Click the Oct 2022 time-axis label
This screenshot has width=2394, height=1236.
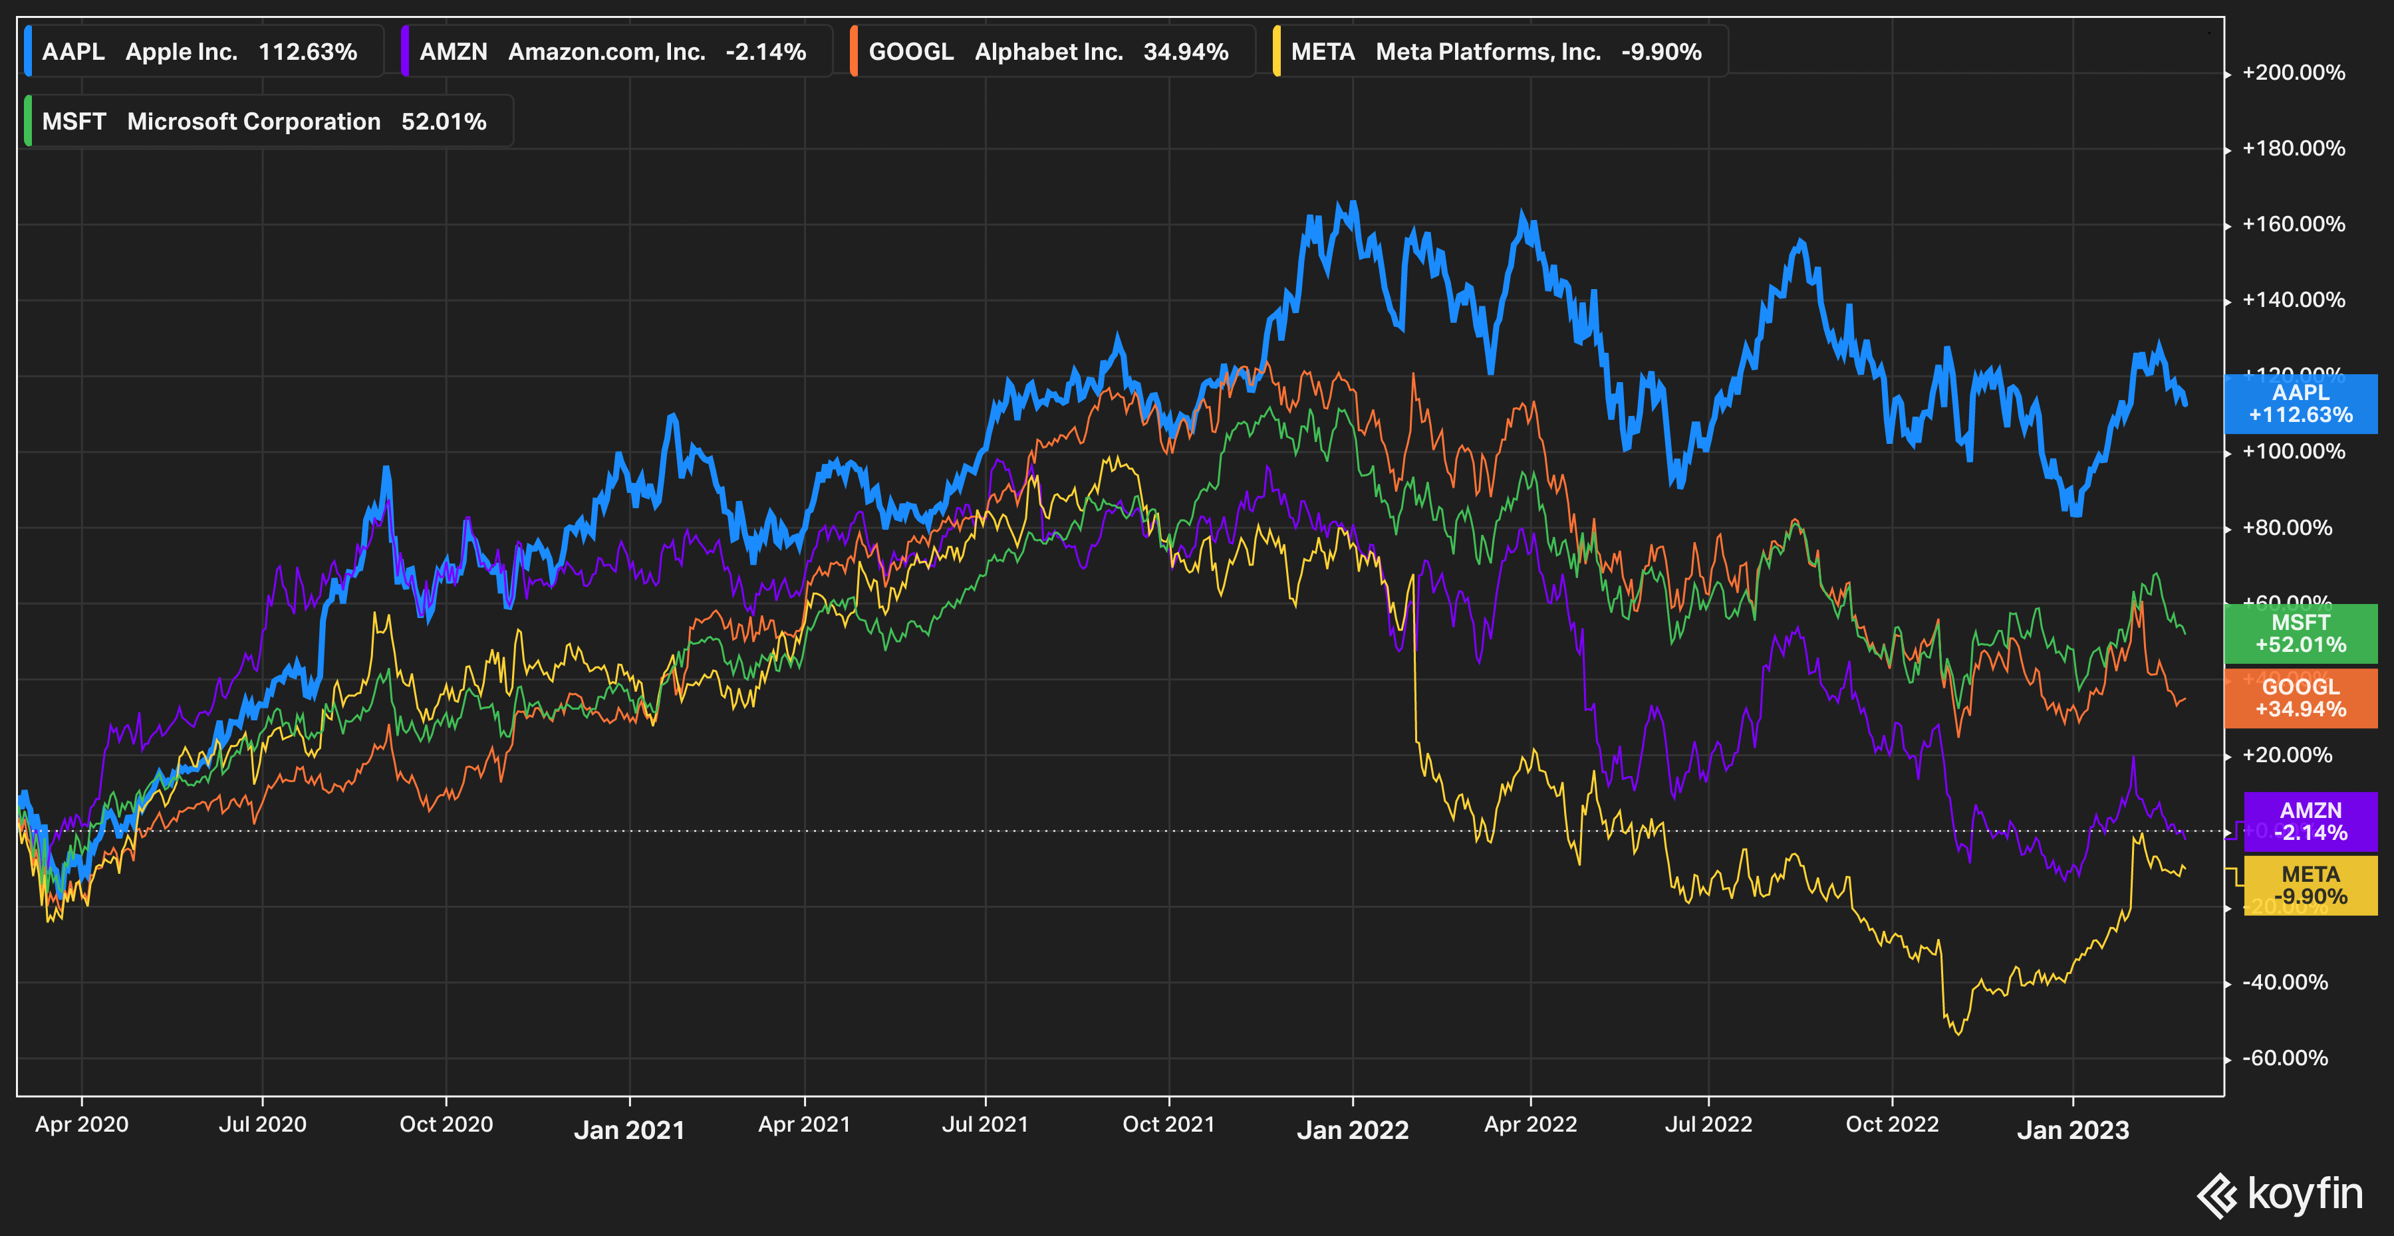[1892, 1124]
